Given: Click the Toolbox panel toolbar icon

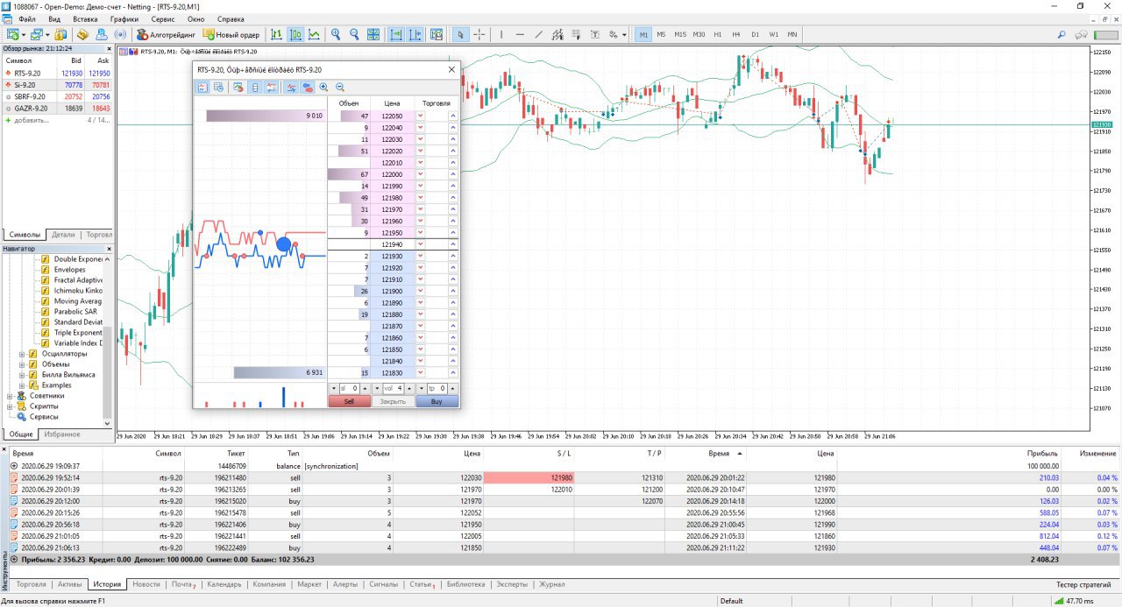Looking at the screenshot, I should click(102, 35).
